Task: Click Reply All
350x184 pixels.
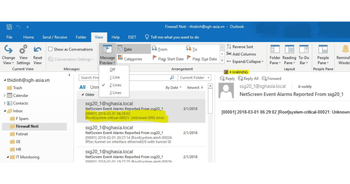Action: (x=248, y=78)
